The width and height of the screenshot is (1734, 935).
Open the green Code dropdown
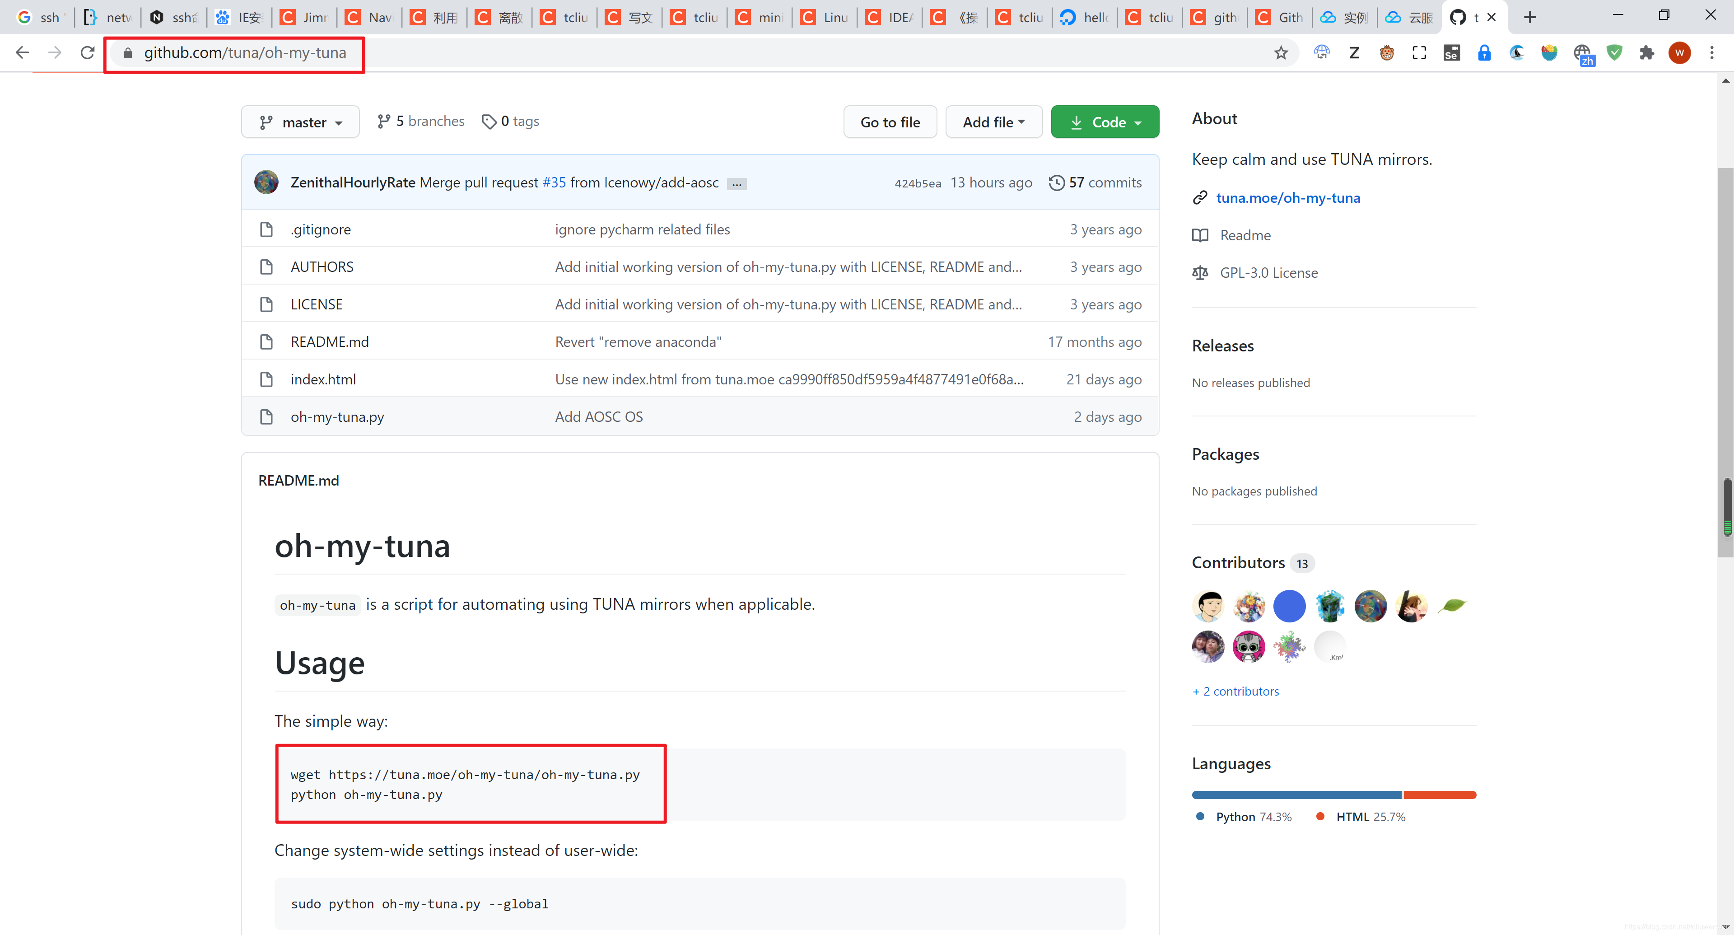[x=1105, y=122]
